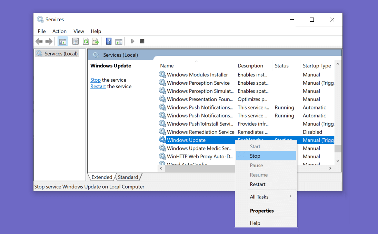Select the WinHTTP Web Proxy Auto-D... service name
Screen dimensions: 378x234
pos(200,157)
